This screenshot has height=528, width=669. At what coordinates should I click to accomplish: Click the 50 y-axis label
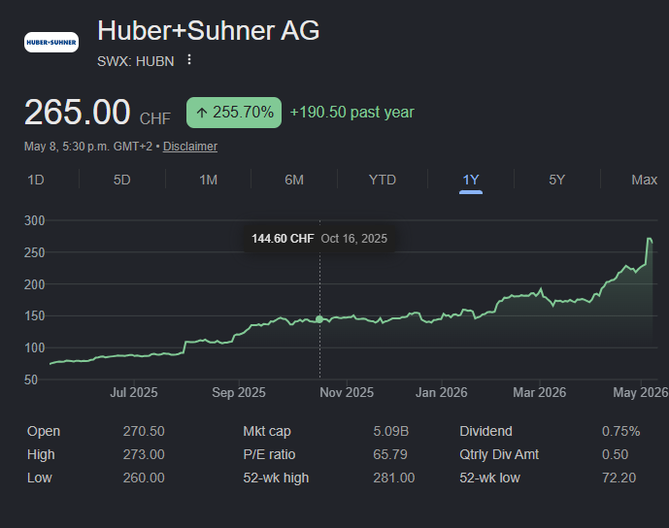tap(31, 379)
